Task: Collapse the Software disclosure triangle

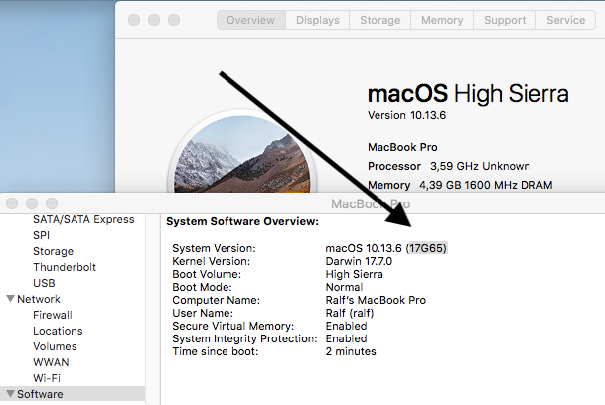Action: click(10, 394)
